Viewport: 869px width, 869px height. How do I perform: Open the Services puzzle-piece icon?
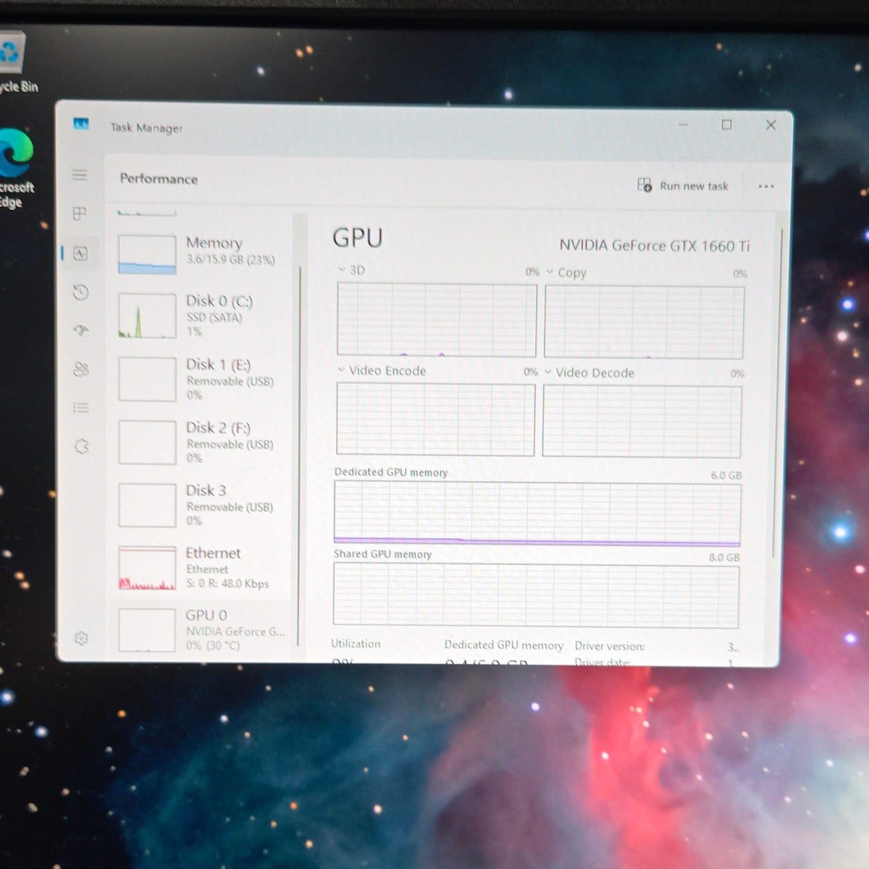82,446
